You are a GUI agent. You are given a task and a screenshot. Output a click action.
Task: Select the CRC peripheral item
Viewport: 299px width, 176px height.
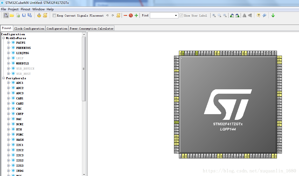(19, 109)
